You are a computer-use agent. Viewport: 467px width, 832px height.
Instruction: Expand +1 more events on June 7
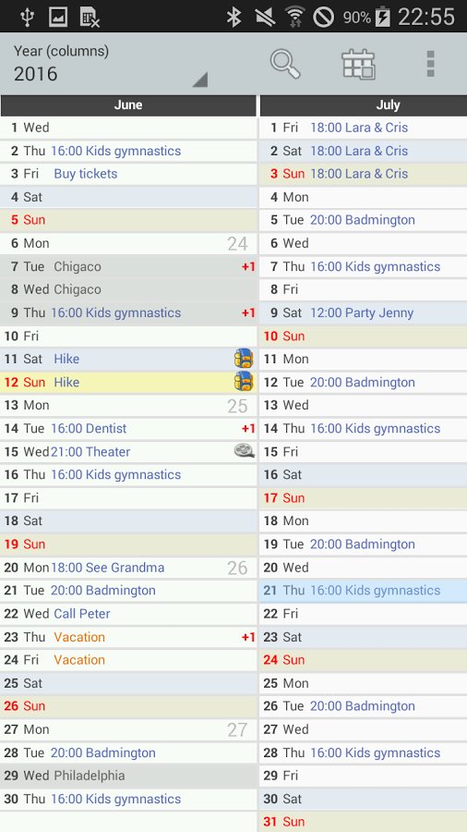coord(248,266)
